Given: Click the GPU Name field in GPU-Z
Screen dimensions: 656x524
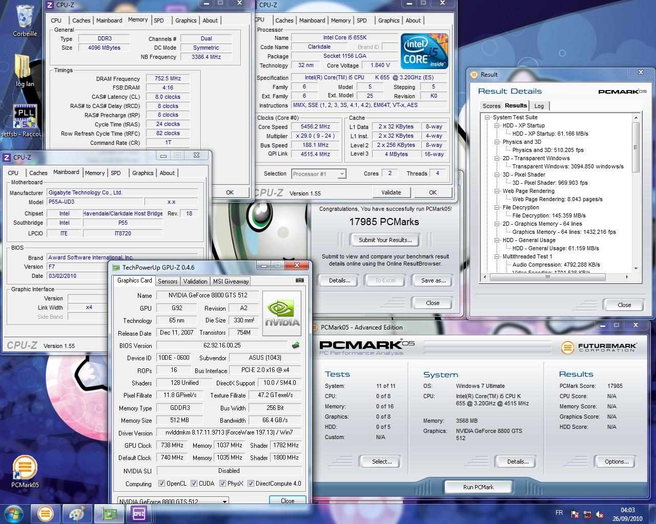Looking at the screenshot, I should [x=207, y=295].
